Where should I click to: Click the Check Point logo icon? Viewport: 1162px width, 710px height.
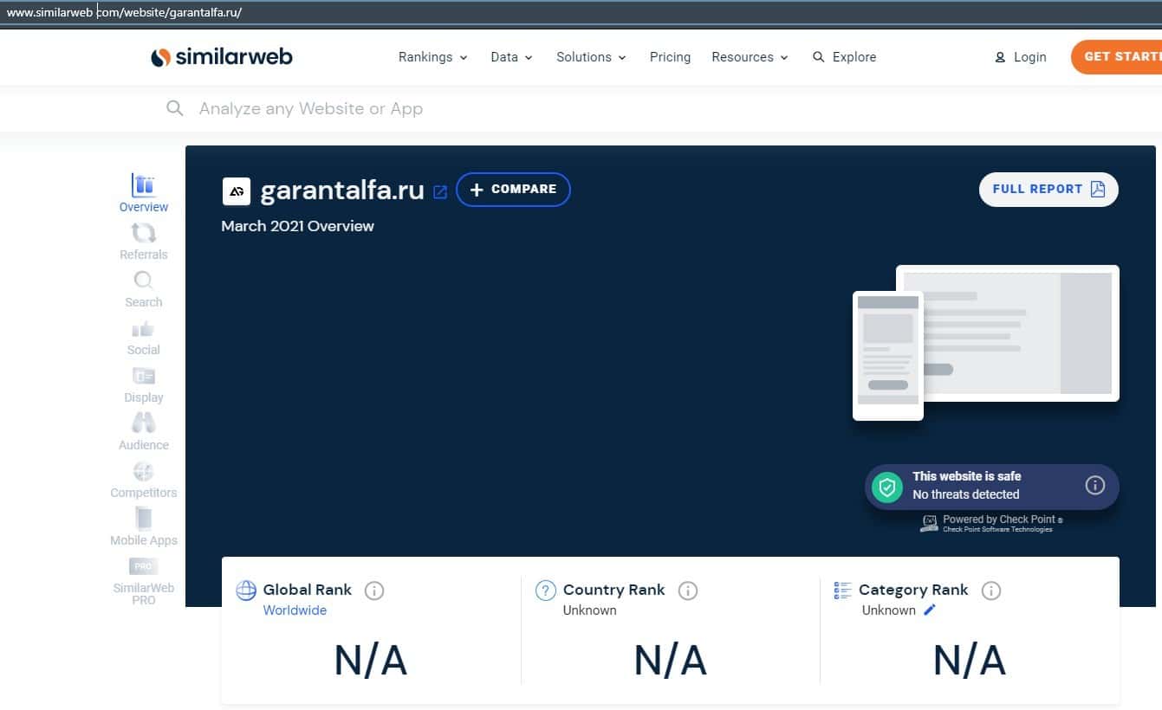(x=930, y=522)
